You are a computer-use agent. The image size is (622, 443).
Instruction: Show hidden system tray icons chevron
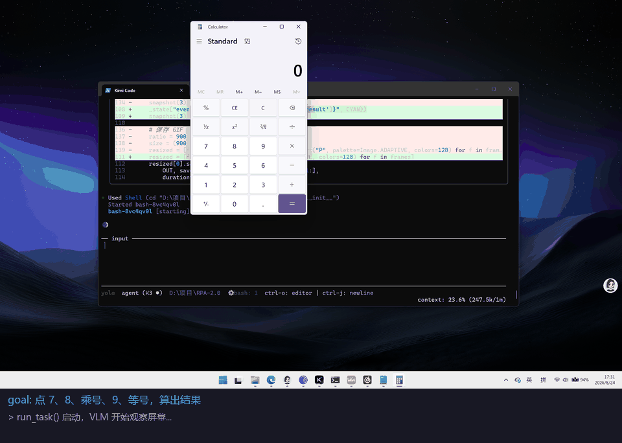click(506, 380)
